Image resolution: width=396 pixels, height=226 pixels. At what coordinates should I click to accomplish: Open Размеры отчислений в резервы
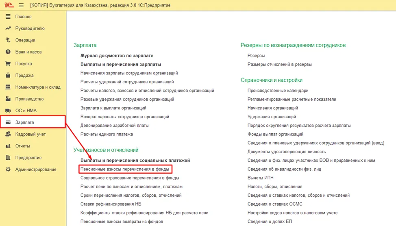pos(279,64)
